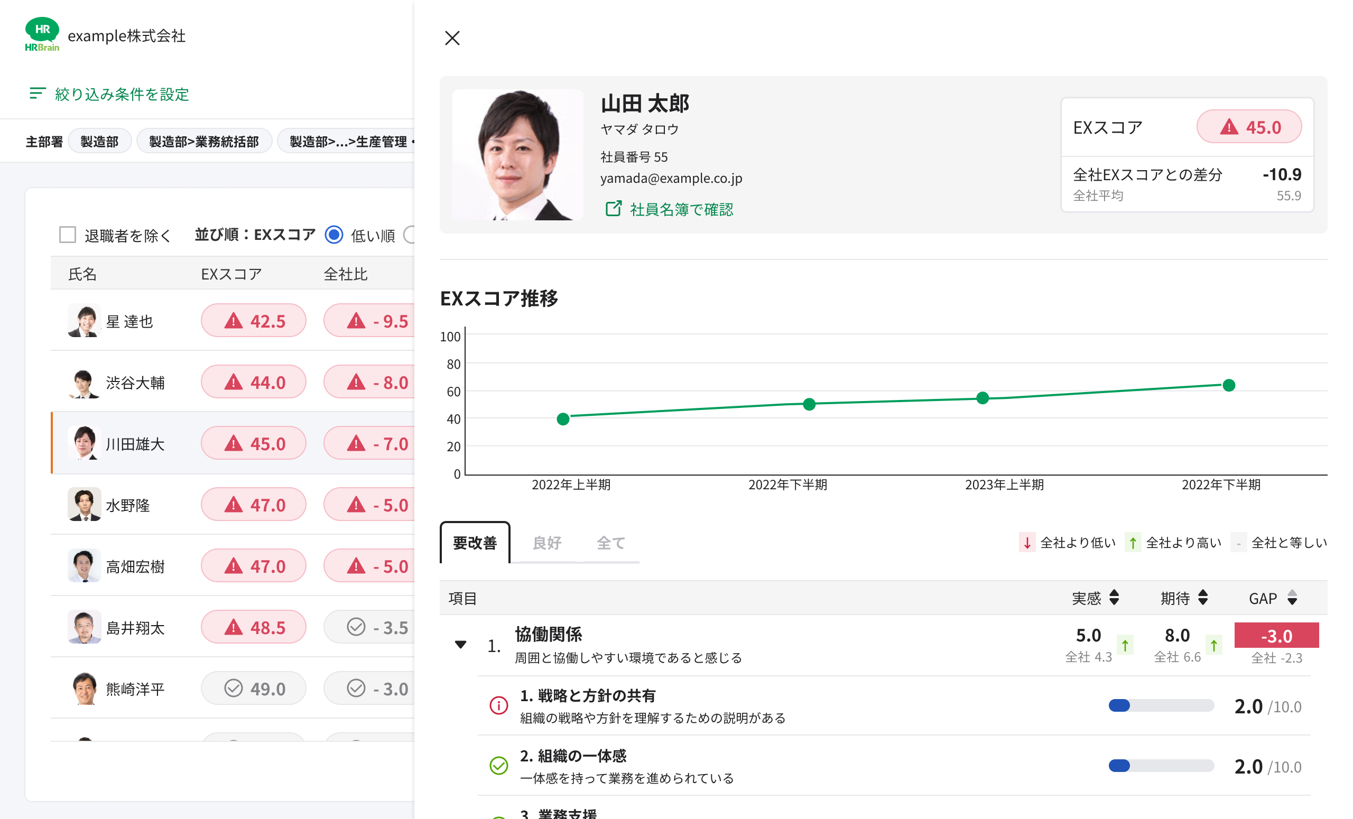
Task: Click the warning icon in 44.0 score badge
Action: (234, 381)
